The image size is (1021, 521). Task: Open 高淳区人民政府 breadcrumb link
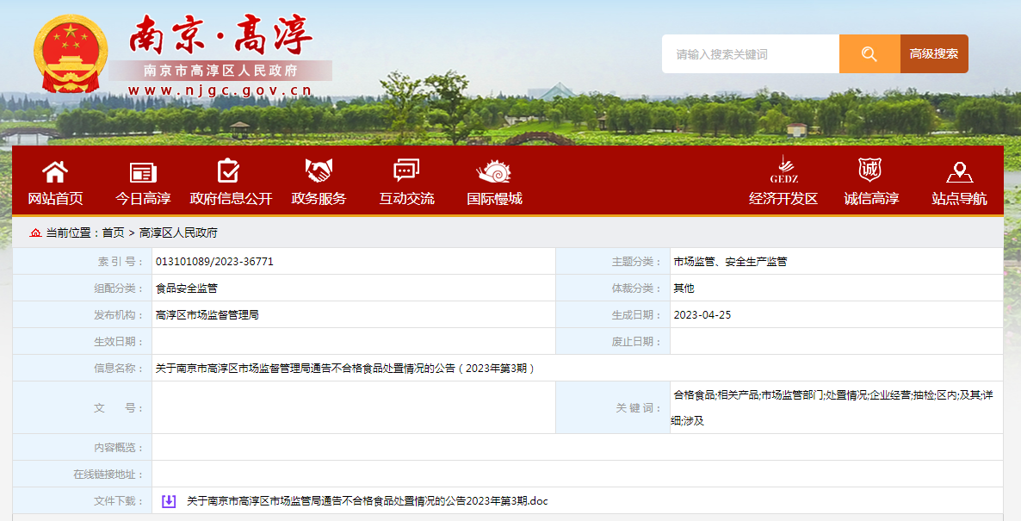click(178, 233)
